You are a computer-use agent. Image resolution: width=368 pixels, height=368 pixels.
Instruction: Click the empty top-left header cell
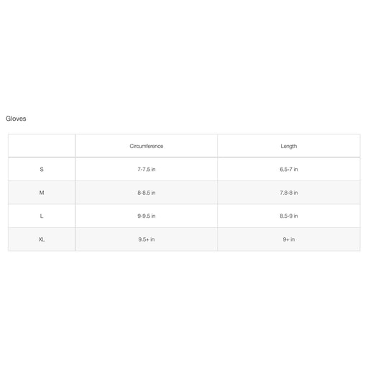(42, 146)
